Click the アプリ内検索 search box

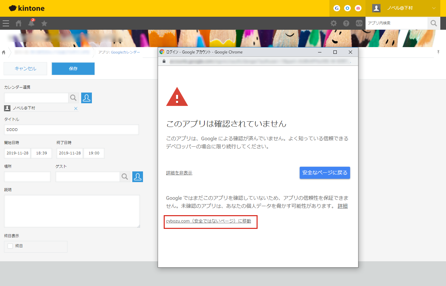397,23
